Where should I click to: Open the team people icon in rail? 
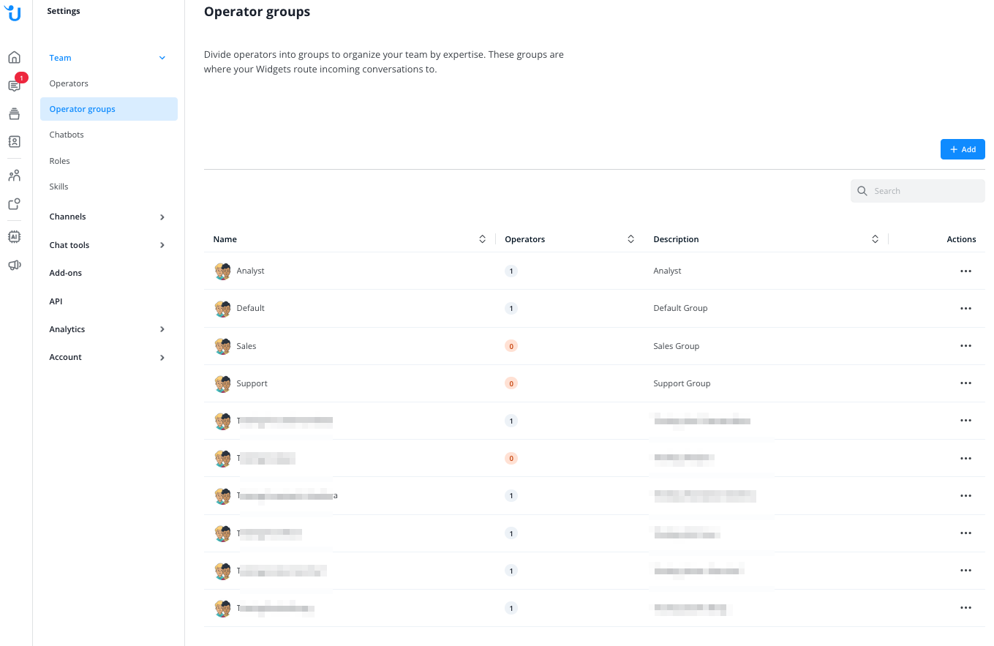(x=15, y=176)
